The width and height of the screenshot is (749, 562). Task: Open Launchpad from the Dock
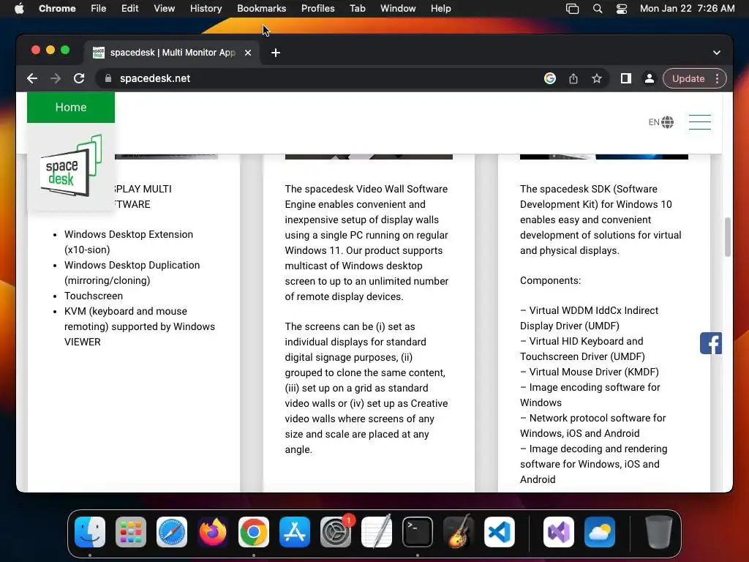point(131,532)
